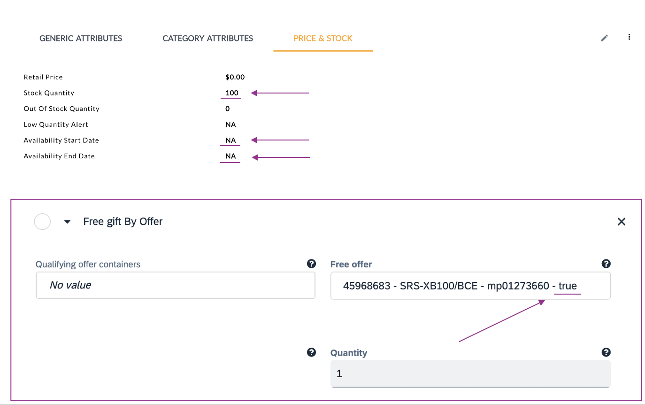Viewport: 645px width, 405px height.
Task: Switch to the Generic Attributes tab
Action: click(x=81, y=39)
